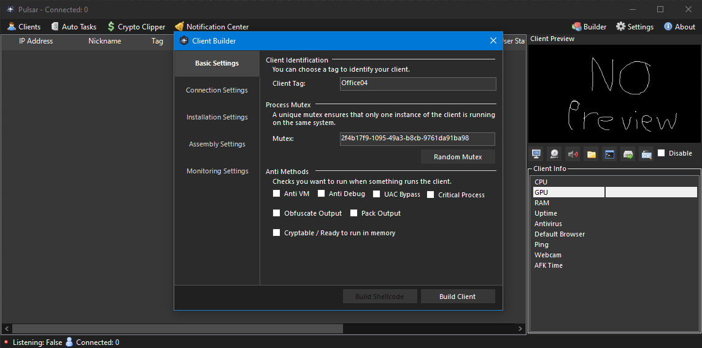Click the Build Shellcode button
Viewport: 702px width, 348px height.
pos(380,297)
